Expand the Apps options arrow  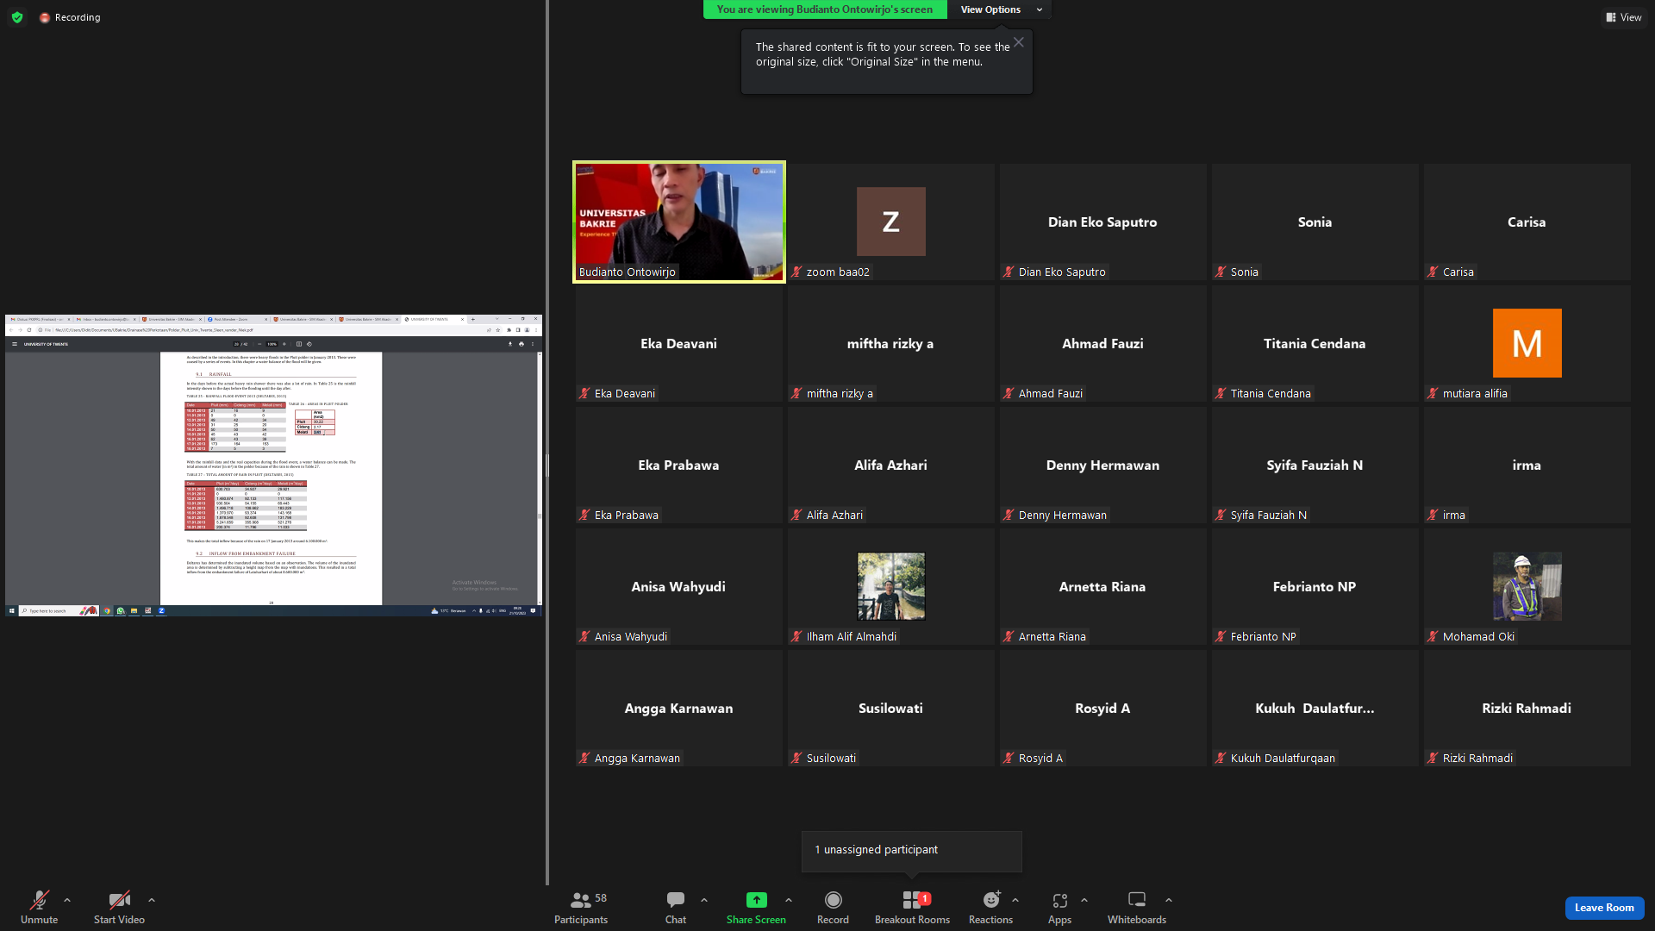tap(1084, 900)
